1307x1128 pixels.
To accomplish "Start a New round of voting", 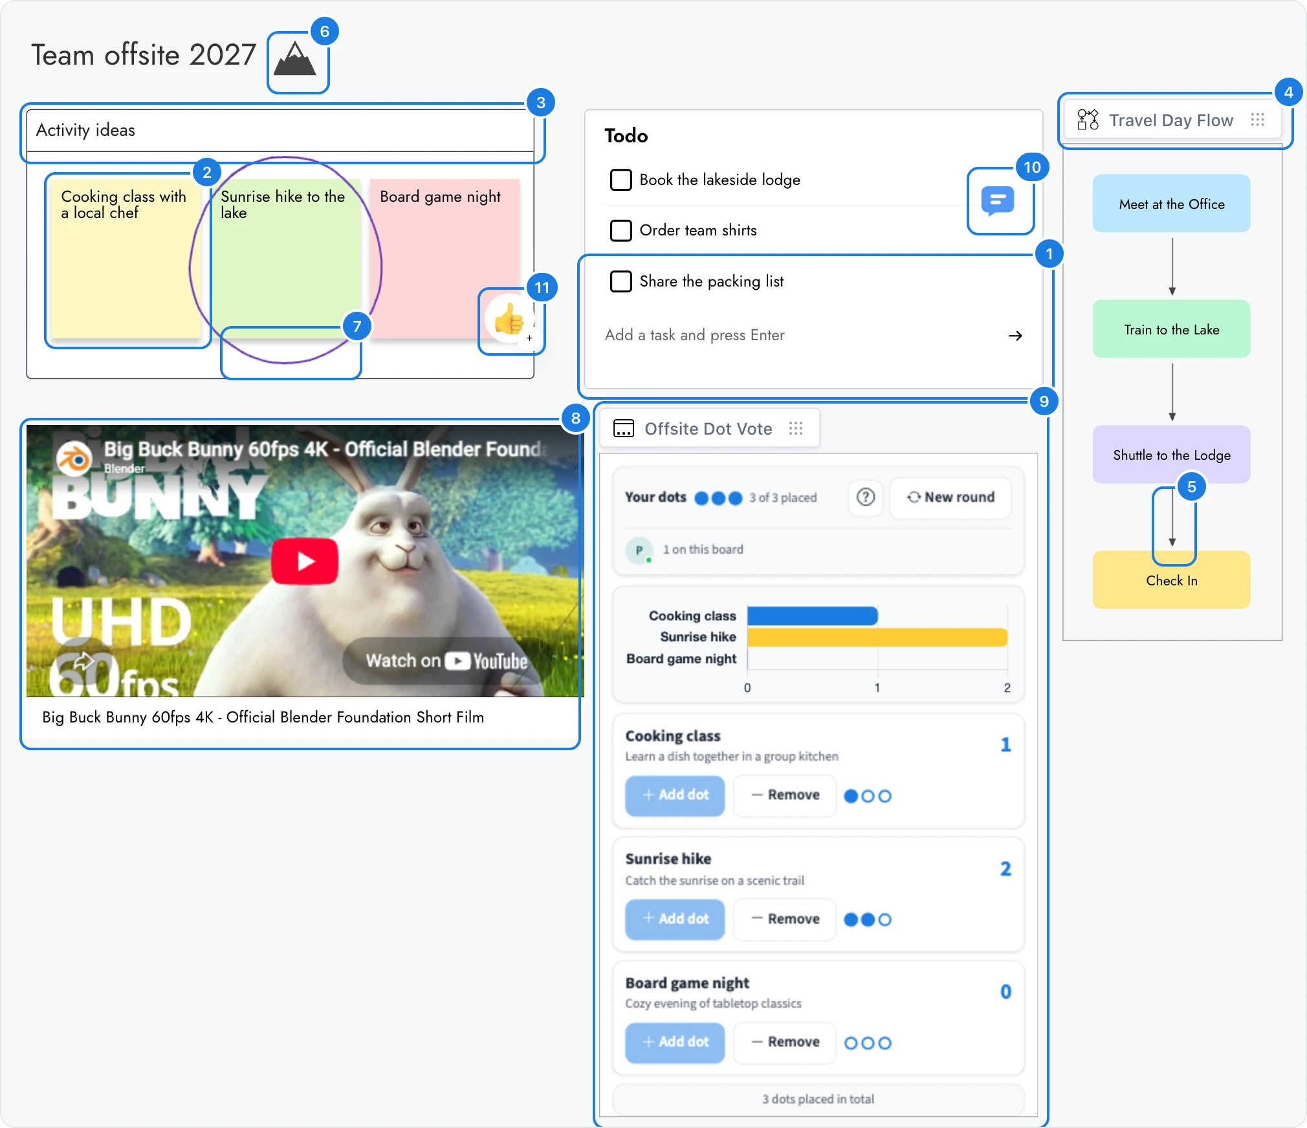I will pyautogui.click(x=950, y=497).
